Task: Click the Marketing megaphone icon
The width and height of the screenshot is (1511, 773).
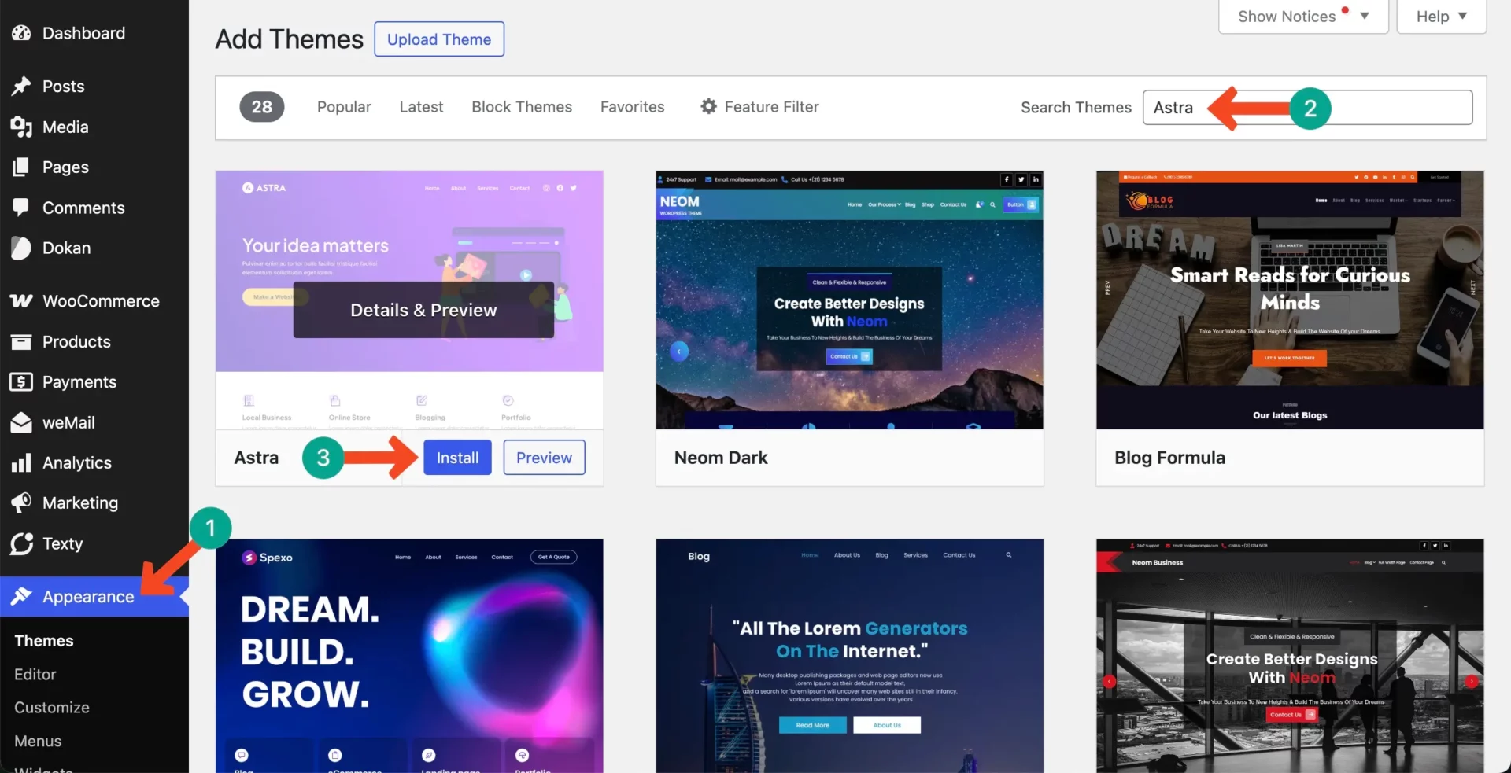Action: click(21, 502)
